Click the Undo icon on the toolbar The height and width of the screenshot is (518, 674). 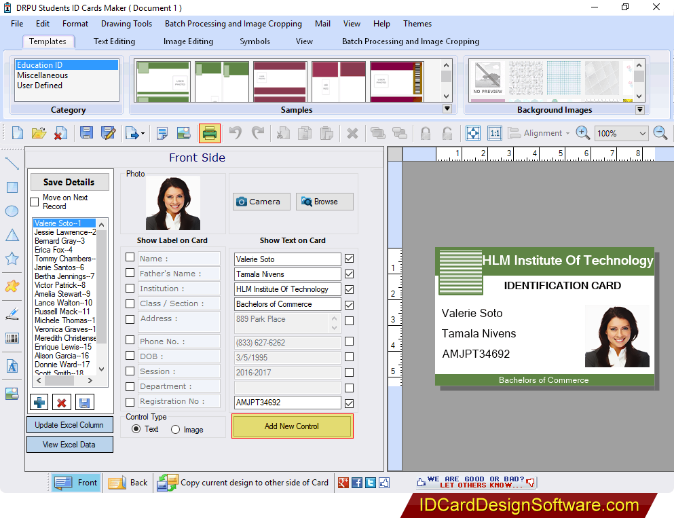click(x=234, y=133)
